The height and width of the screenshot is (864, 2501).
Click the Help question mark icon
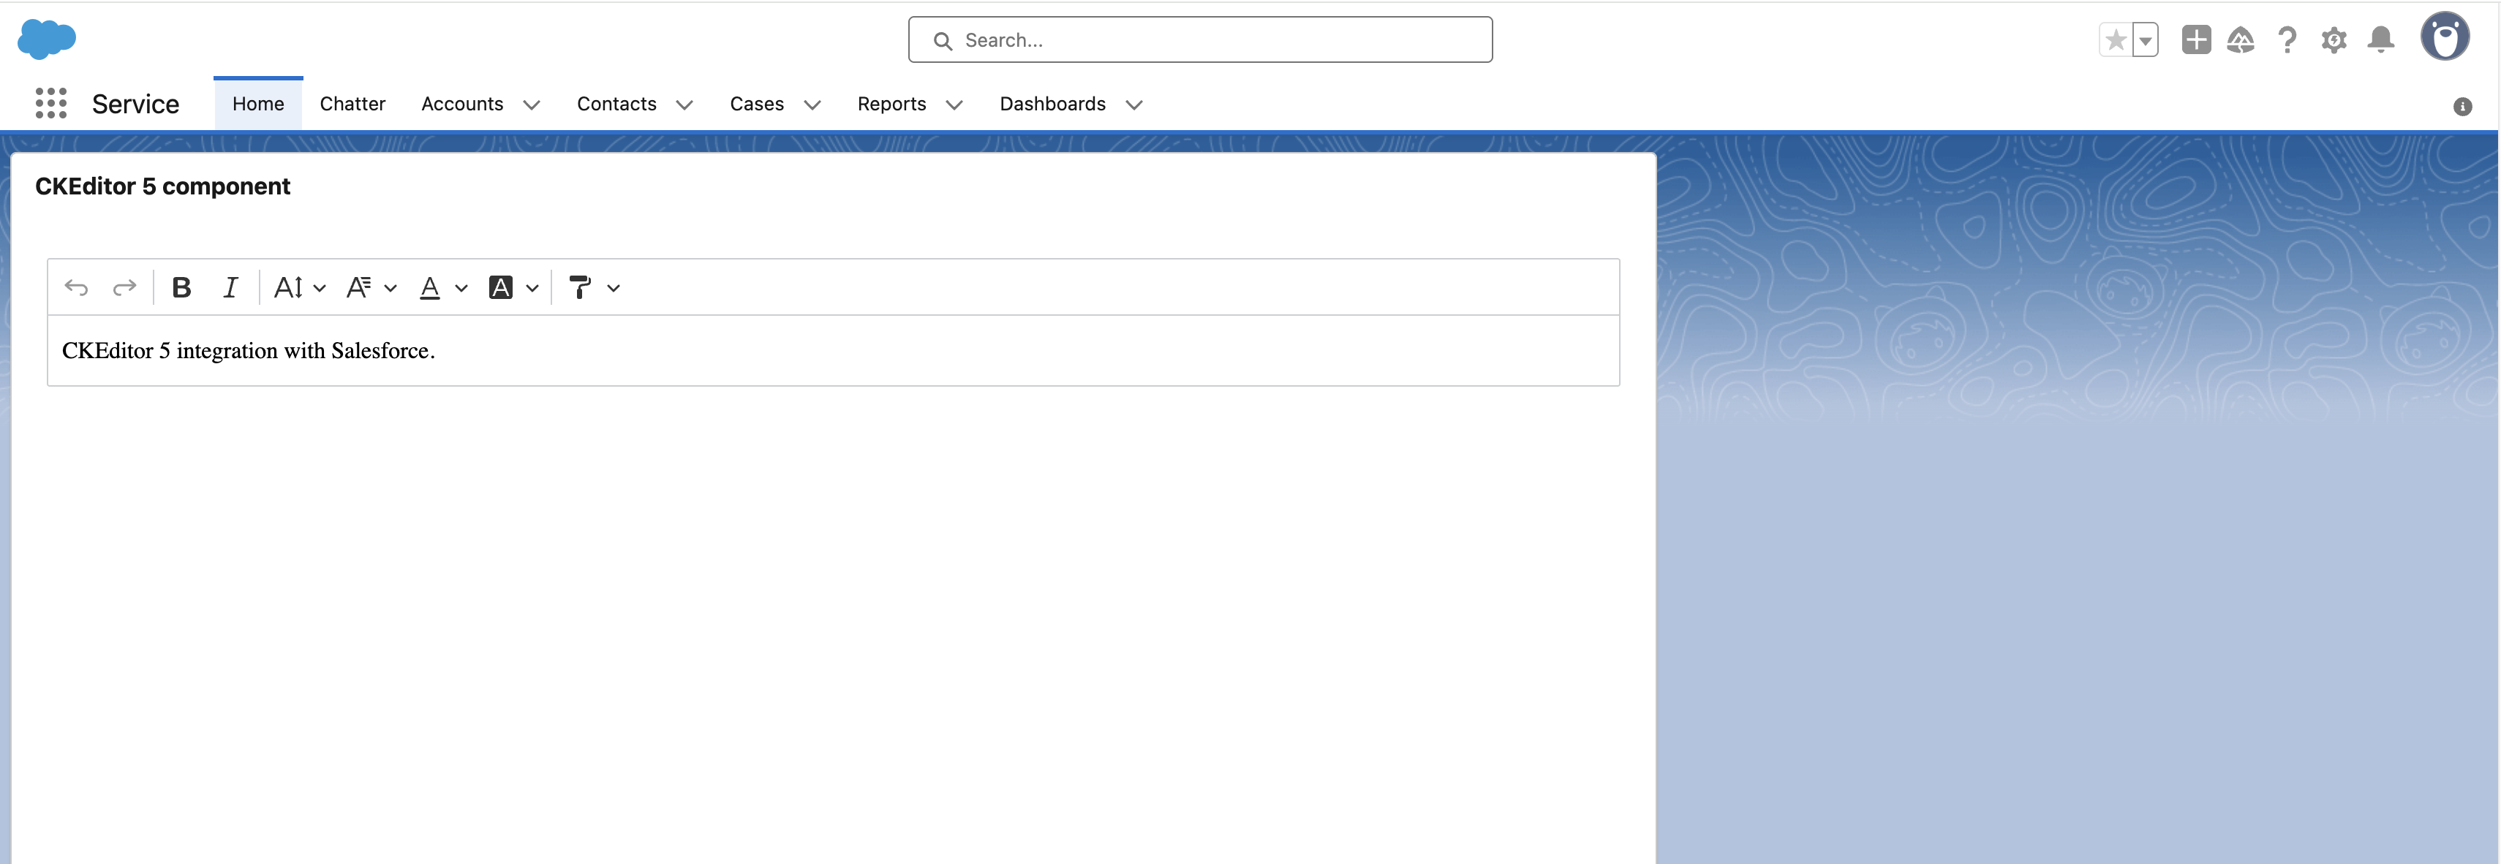tap(2287, 39)
